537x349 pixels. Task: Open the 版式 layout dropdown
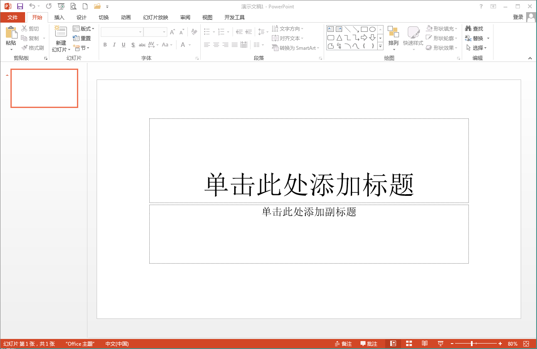click(x=84, y=29)
